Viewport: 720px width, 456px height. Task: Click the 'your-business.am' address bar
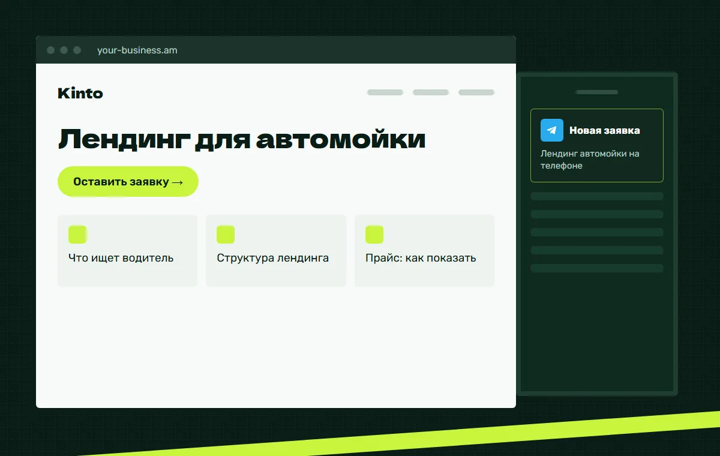coord(137,50)
